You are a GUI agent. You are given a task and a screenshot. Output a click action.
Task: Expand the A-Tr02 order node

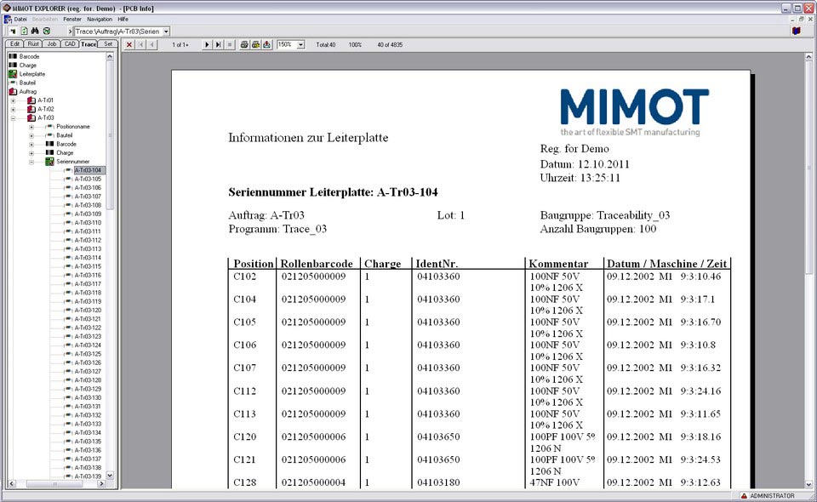pyautogui.click(x=13, y=110)
